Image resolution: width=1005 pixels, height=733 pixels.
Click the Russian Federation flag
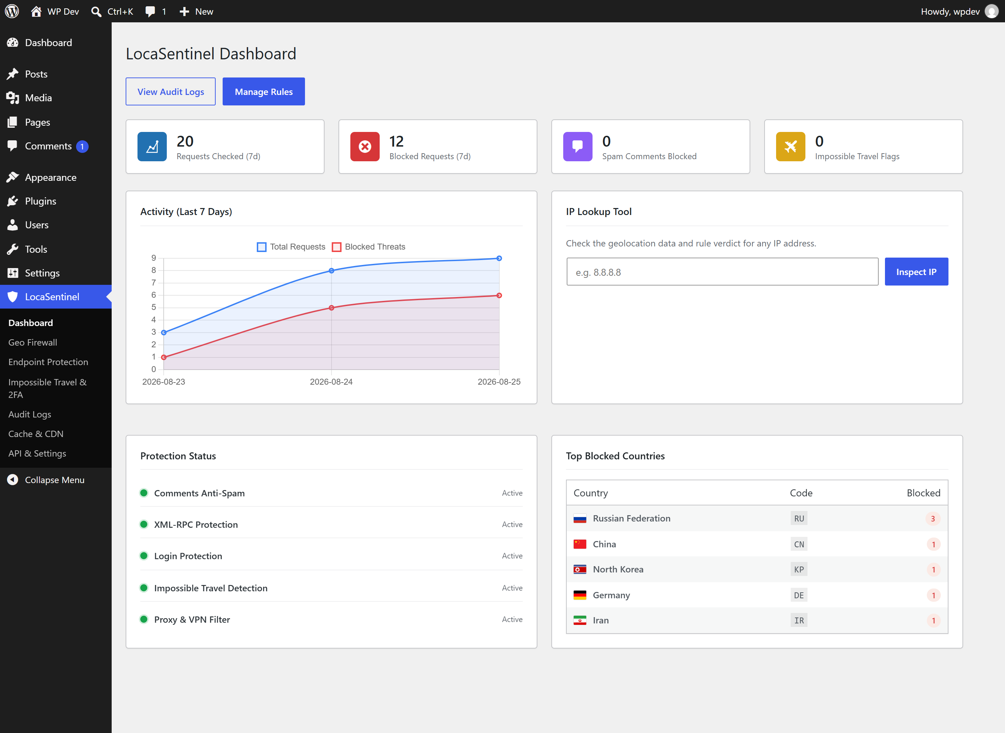point(580,519)
